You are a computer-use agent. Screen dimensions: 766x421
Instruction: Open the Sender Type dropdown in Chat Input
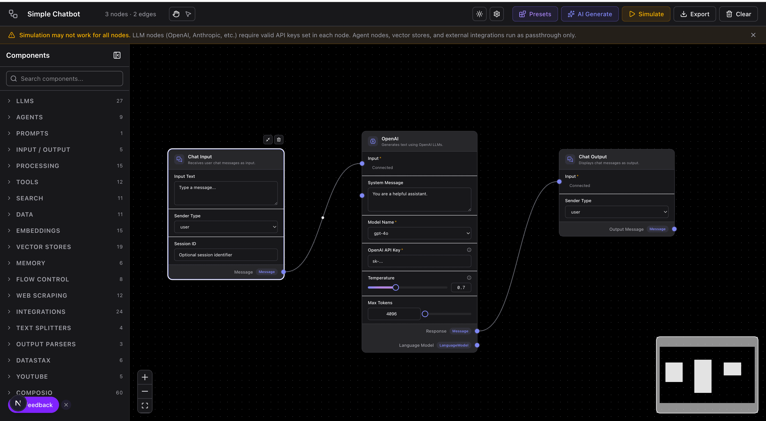(x=226, y=226)
